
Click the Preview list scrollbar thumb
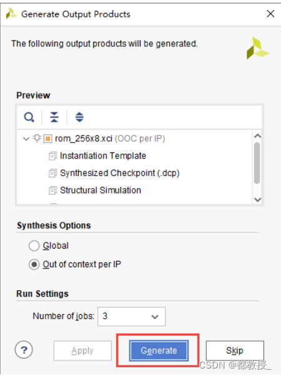click(257, 163)
